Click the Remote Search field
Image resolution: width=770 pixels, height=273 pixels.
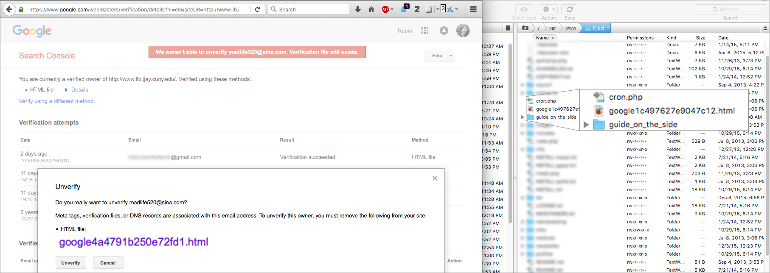pos(731,9)
